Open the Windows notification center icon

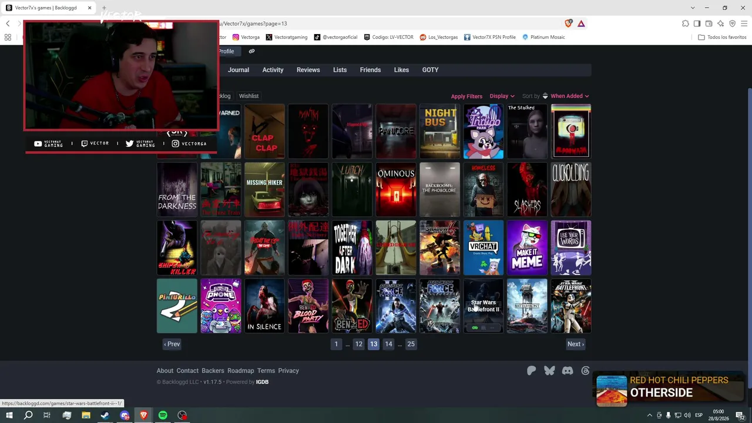coord(741,415)
